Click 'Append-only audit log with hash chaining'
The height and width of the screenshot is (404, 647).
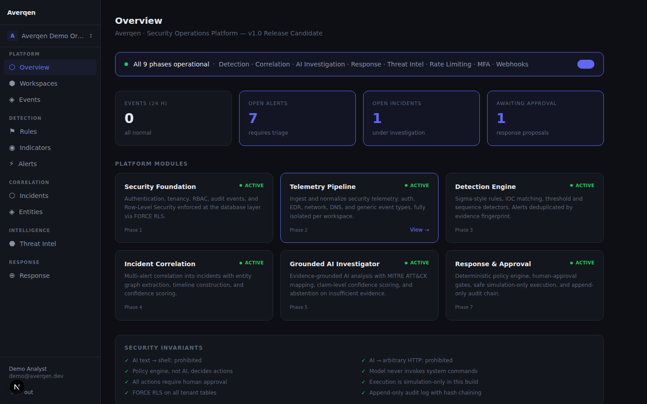coord(425,393)
